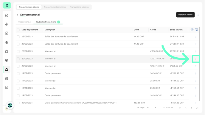Open table column settings gear

(x=192, y=30)
